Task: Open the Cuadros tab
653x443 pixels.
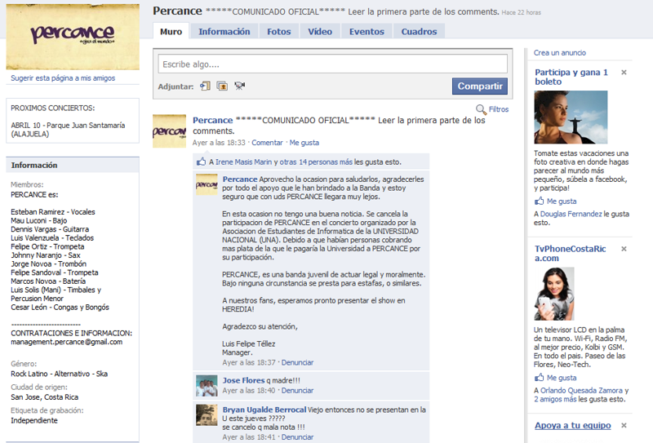Action: 419,32
